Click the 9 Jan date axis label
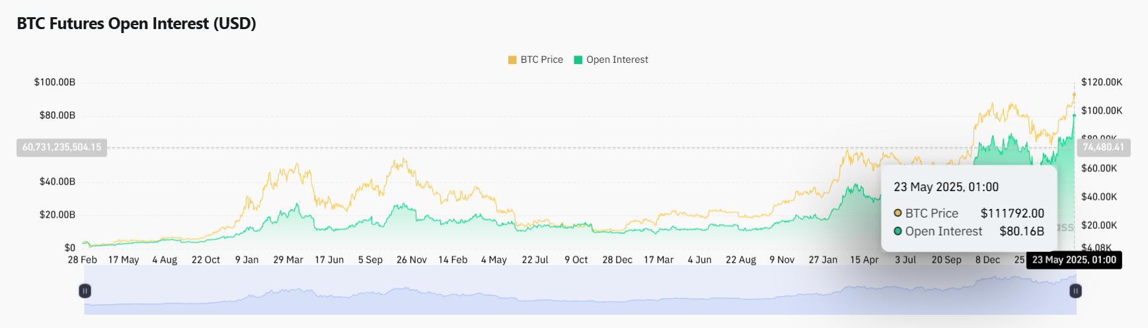The image size is (1148, 328). point(247,260)
